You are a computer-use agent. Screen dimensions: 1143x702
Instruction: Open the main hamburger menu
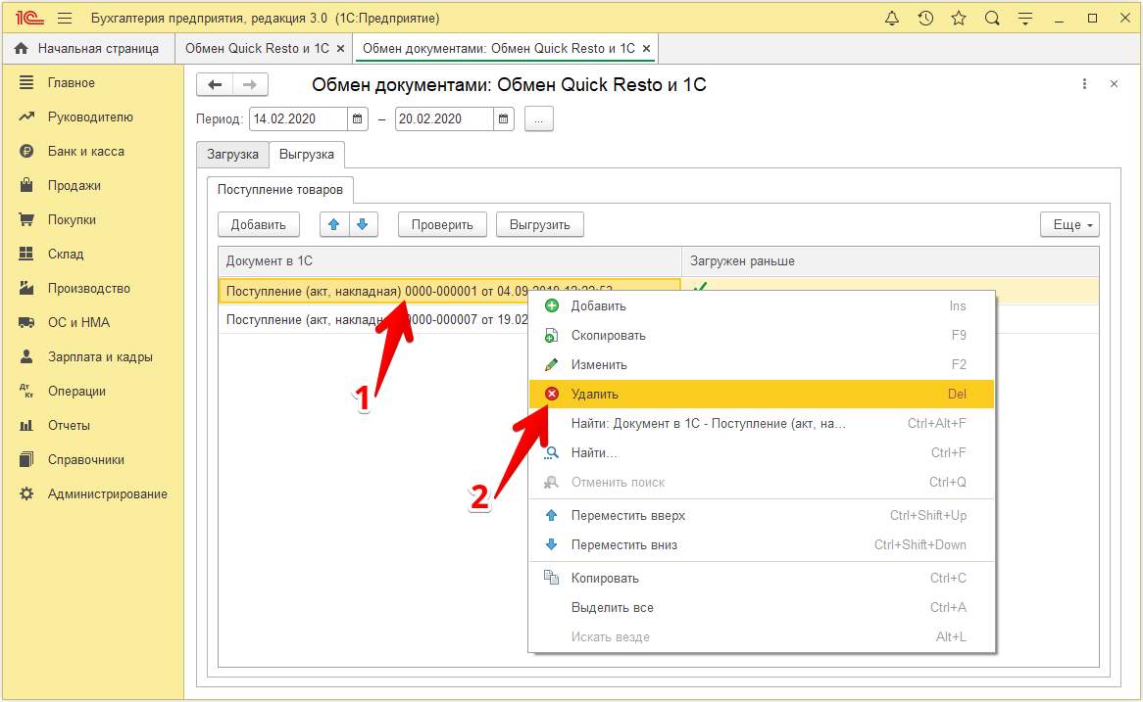pyautogui.click(x=65, y=19)
